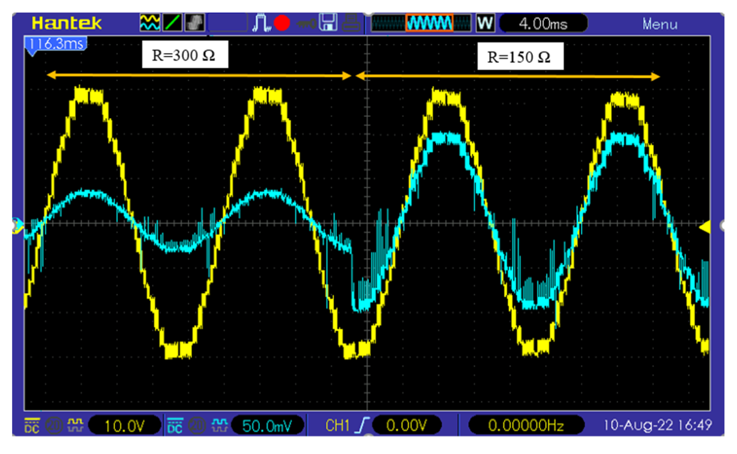The image size is (737, 454).
Task: Click the dimmed key lock icon
Action: pyautogui.click(x=306, y=24)
